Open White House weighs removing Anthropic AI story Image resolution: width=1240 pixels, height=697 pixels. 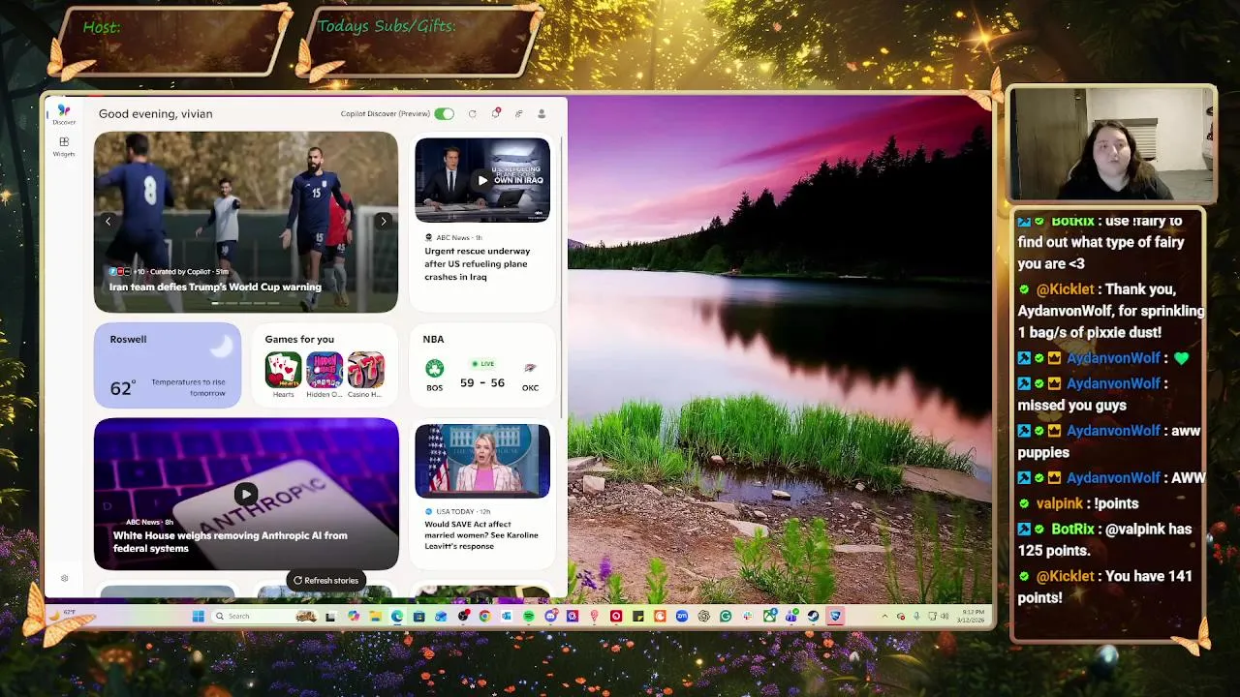point(230,542)
